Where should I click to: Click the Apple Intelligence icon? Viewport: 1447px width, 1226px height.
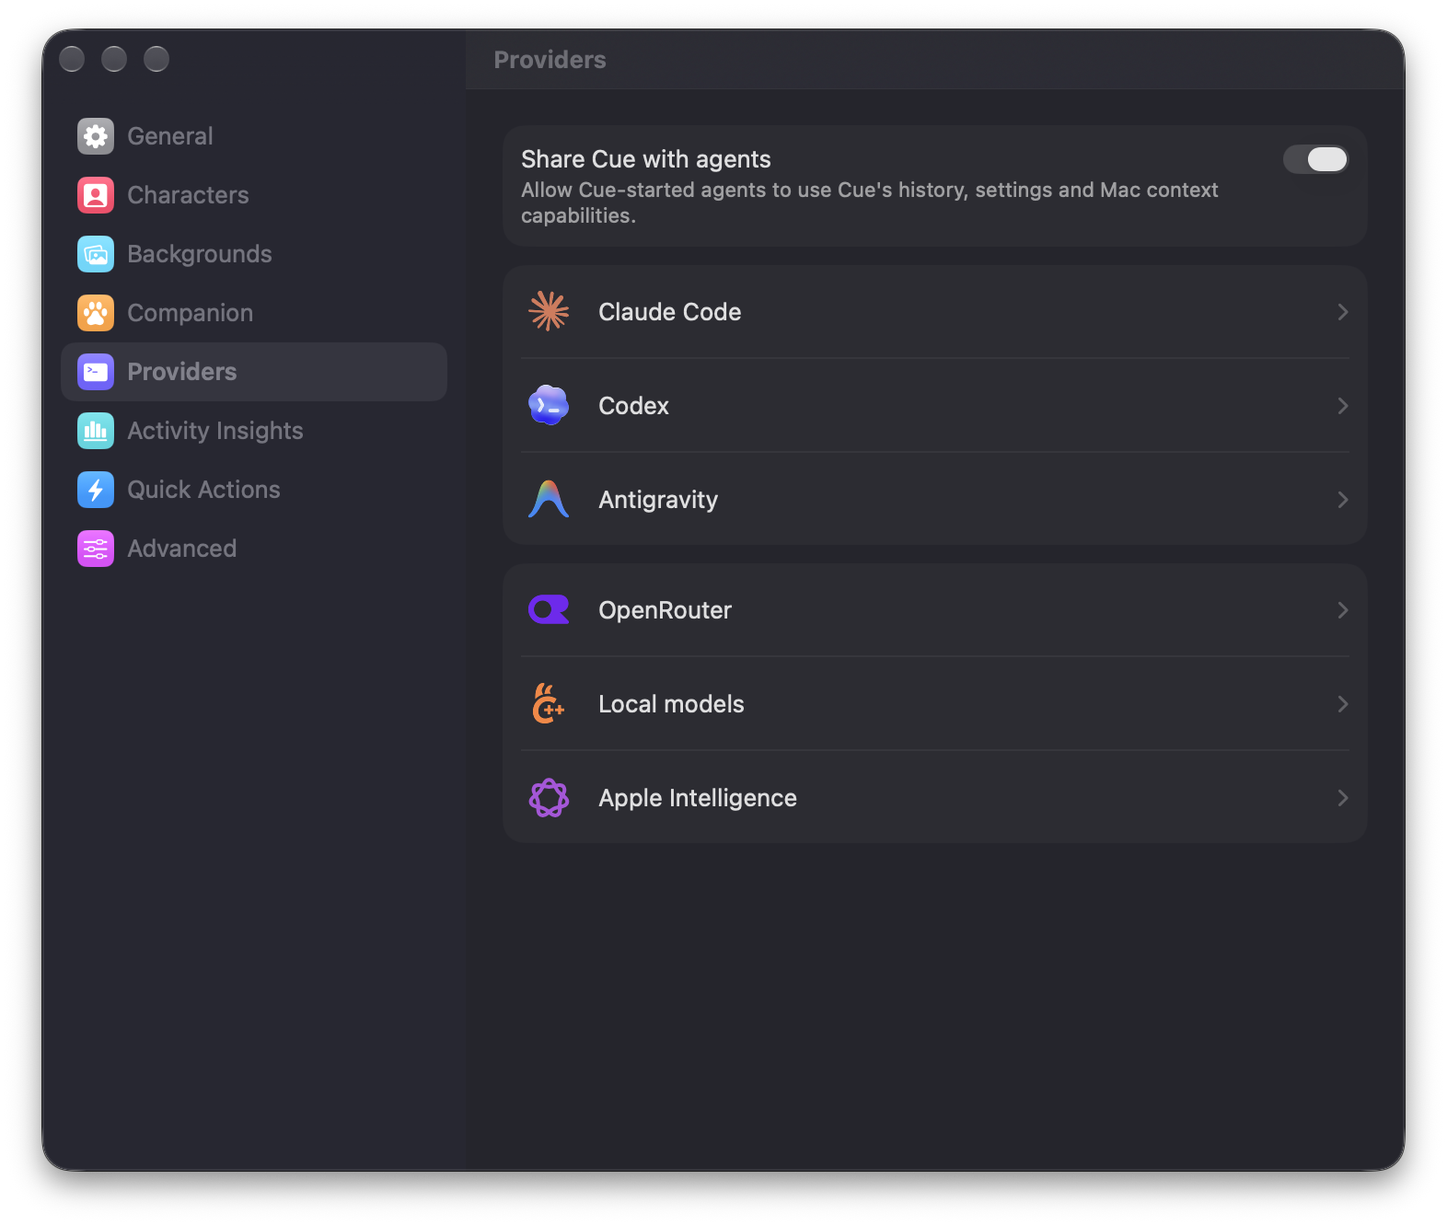(x=549, y=797)
